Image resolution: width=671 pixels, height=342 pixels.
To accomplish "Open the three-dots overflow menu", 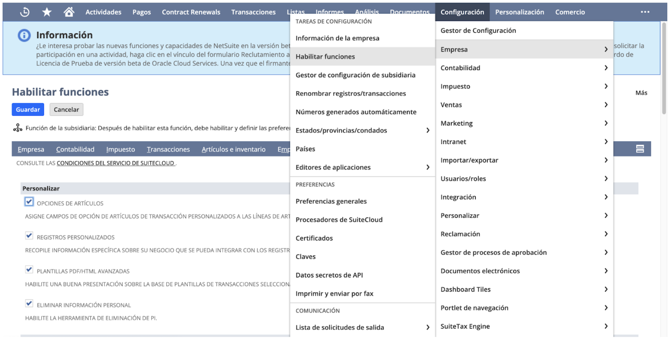I will pyautogui.click(x=645, y=12).
